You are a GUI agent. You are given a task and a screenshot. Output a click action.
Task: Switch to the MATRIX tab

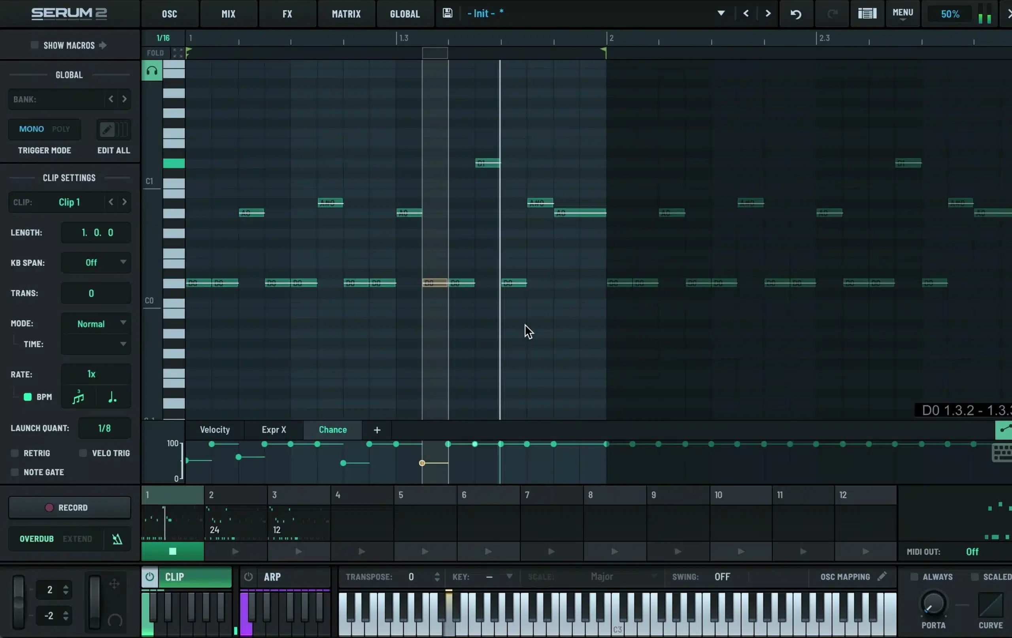point(346,14)
